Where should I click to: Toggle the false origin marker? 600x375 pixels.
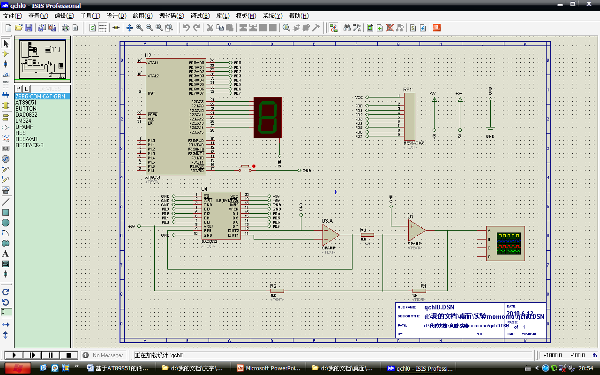116,28
